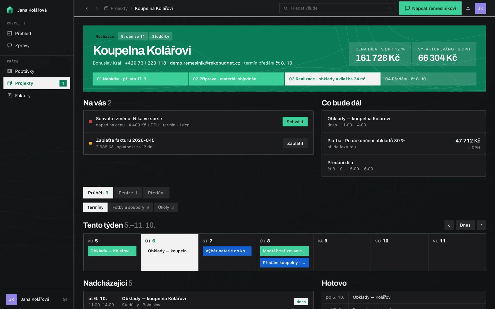Switch to the Peníze tab
Screen dimensions: 495x309
(x=128, y=193)
